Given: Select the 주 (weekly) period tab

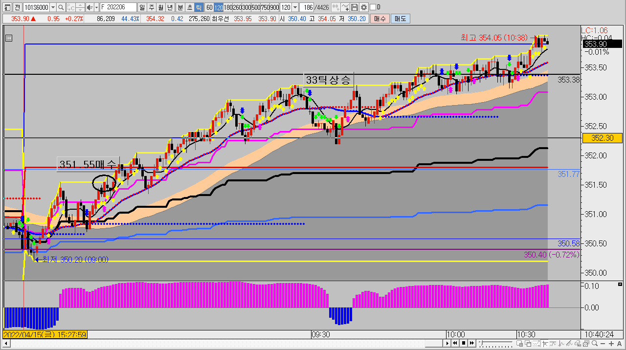Looking at the screenshot, I should coord(151,7).
